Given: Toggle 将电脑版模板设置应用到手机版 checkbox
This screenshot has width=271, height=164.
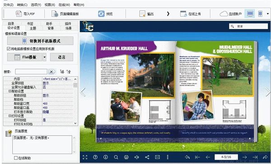Looking at the screenshot, I should coord(9,49).
